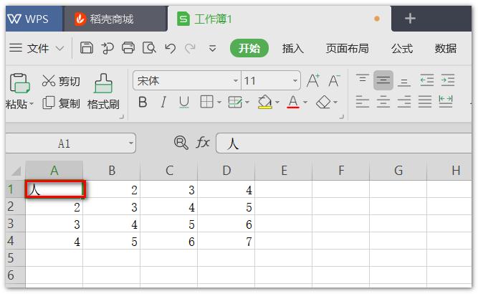Screen dimensions: 478x294
Task: Click the plus new tab button
Action: point(410,19)
